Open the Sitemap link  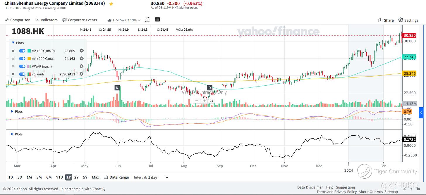click(x=391, y=192)
